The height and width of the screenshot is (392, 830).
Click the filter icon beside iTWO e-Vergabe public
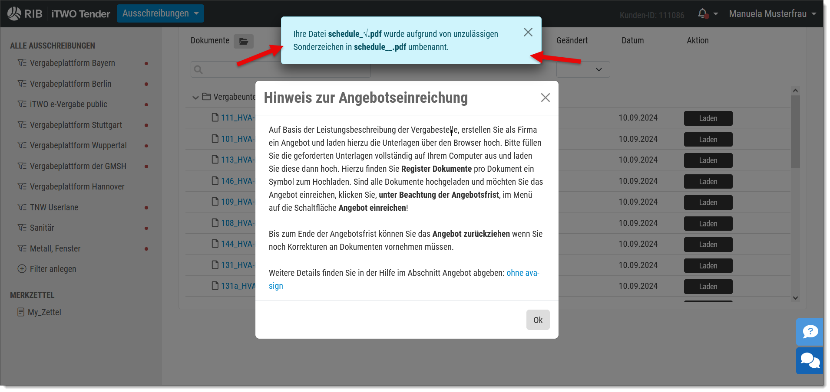(22, 105)
